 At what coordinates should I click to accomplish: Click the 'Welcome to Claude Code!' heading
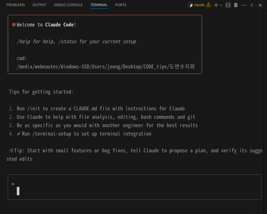tap(46, 25)
